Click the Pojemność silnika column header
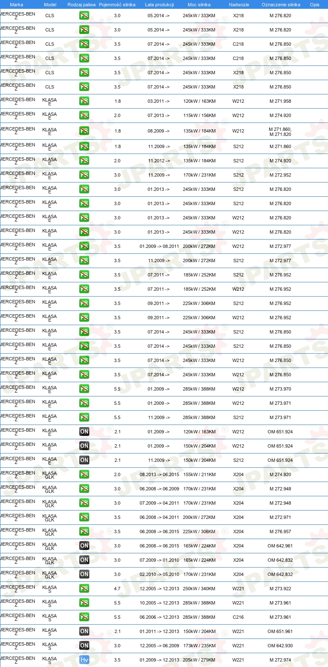328x667 pixels. tap(117, 5)
